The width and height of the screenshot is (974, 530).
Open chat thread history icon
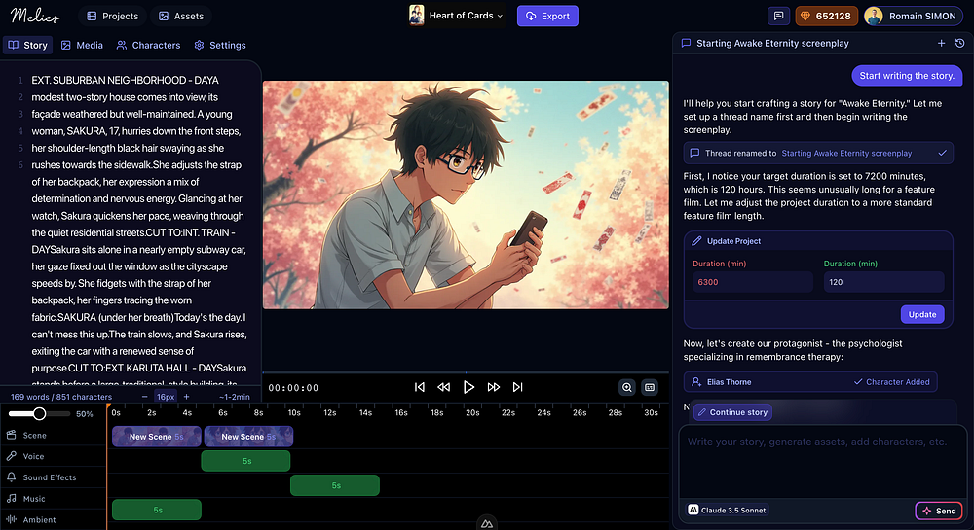point(959,43)
